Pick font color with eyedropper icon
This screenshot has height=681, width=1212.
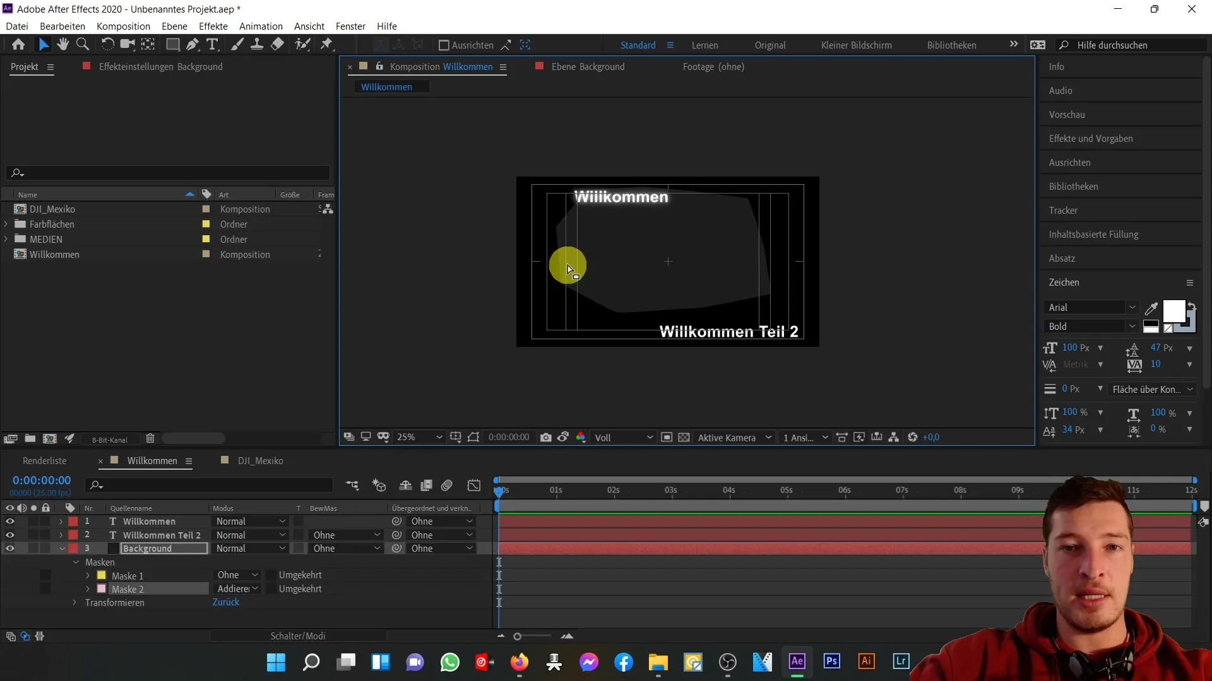click(x=1151, y=308)
